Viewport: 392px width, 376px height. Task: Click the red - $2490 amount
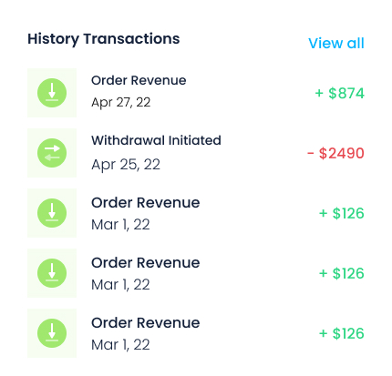pos(335,153)
